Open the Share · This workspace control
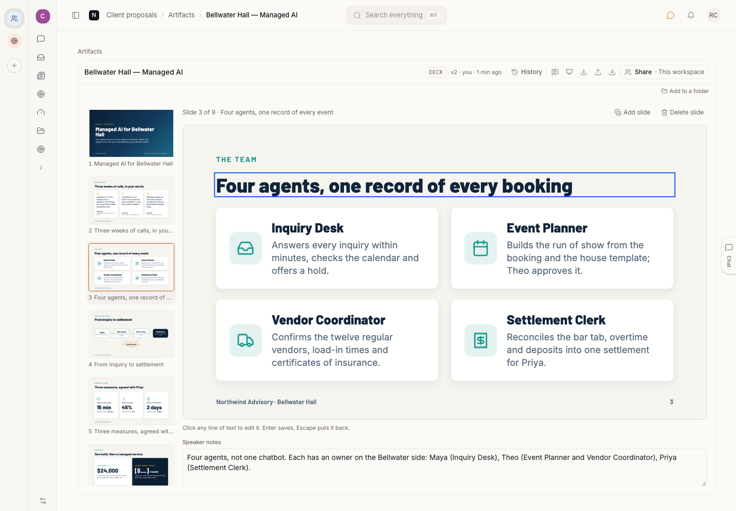The height and width of the screenshot is (511, 736). [664, 72]
